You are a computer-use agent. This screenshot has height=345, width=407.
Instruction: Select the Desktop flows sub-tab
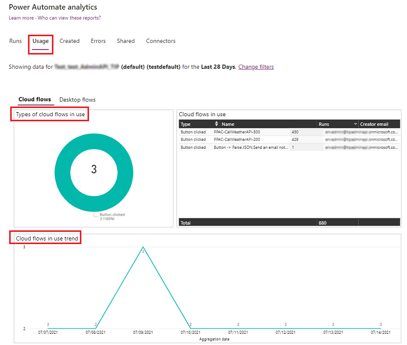pos(77,99)
